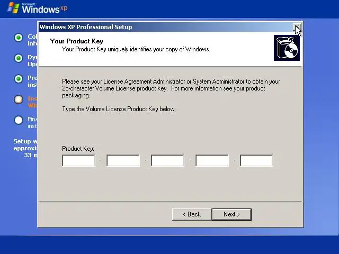This screenshot has height=254, width=339.
Task: Go back with the Back button
Action: coord(192,214)
